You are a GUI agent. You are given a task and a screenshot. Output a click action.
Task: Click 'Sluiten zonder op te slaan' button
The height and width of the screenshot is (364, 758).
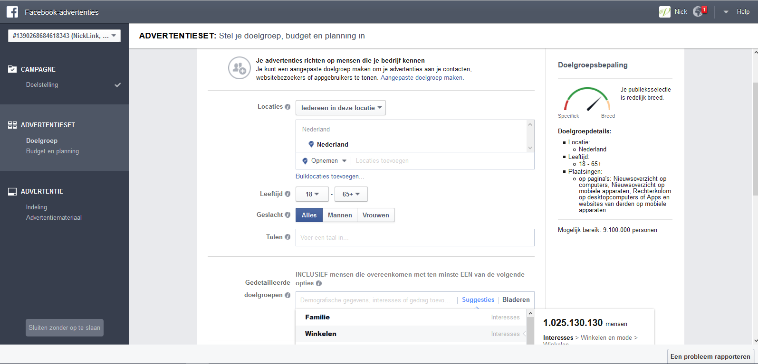point(65,327)
